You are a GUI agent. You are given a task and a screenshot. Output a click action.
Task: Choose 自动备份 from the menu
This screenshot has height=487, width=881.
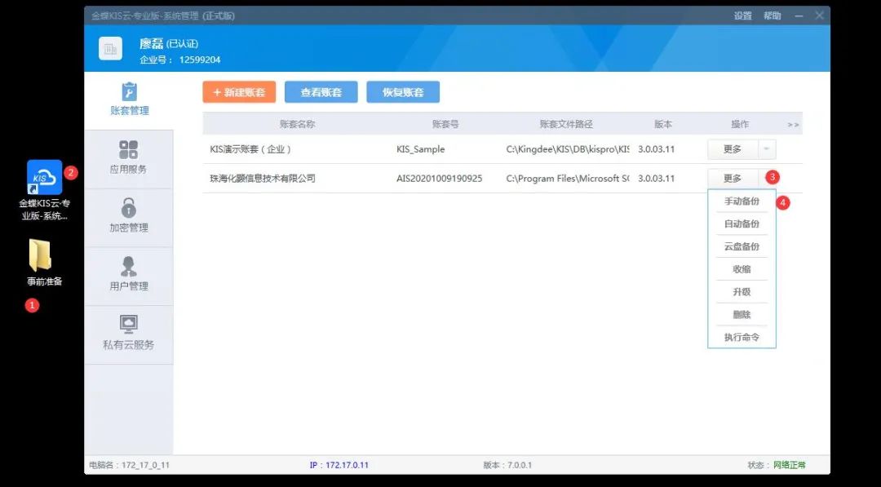(x=742, y=224)
